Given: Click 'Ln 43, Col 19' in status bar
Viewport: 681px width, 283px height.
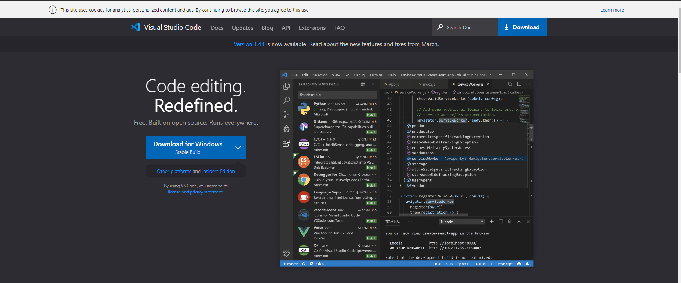Looking at the screenshot, I should [443, 264].
